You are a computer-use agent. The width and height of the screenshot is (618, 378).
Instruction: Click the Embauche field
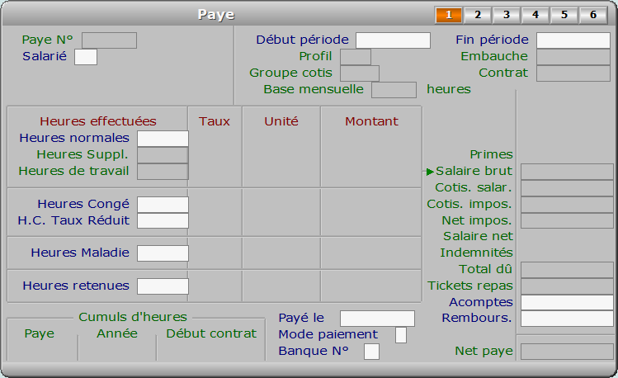[x=573, y=57]
